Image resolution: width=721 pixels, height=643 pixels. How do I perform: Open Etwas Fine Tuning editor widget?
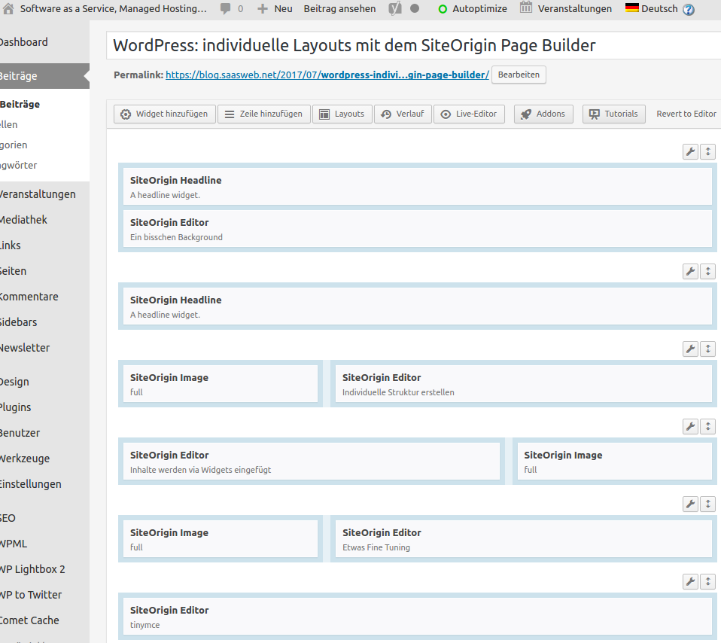tap(524, 539)
